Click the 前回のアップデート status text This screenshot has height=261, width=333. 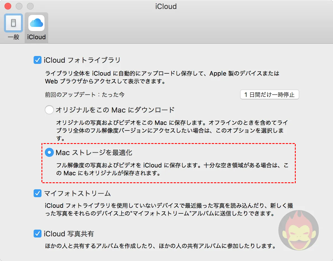pyautogui.click(x=85, y=95)
